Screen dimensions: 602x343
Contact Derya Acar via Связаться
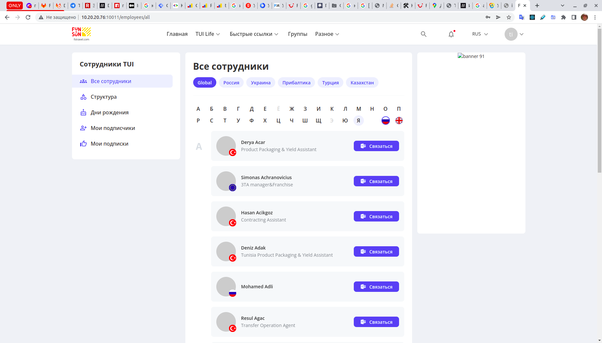pos(376,146)
